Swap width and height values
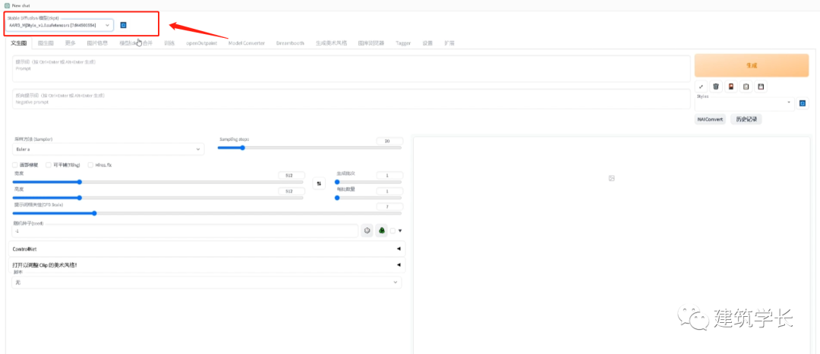The image size is (820, 354). (319, 183)
